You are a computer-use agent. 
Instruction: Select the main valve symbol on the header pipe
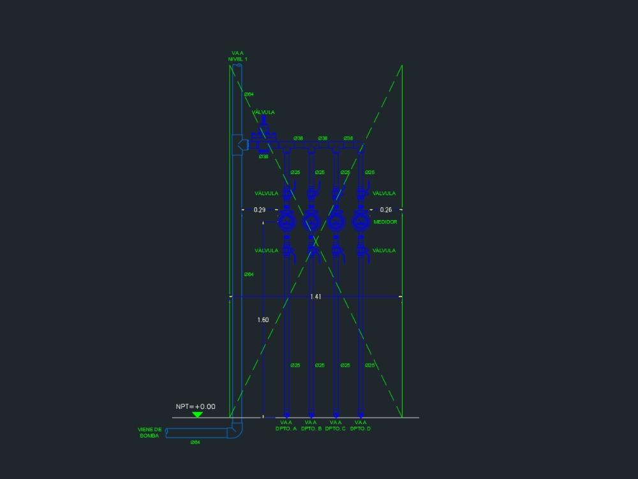(x=263, y=132)
